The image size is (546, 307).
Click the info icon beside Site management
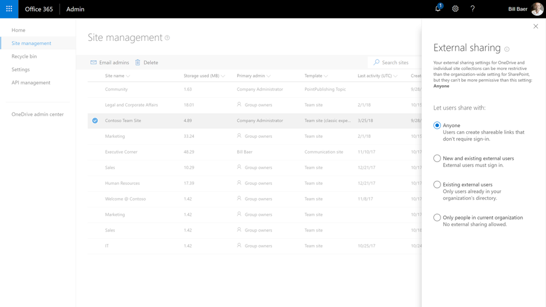[x=167, y=38]
